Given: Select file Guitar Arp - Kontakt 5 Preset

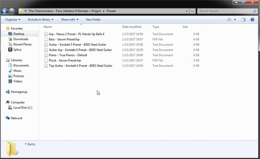Looking at the screenshot, I should (x=80, y=50).
